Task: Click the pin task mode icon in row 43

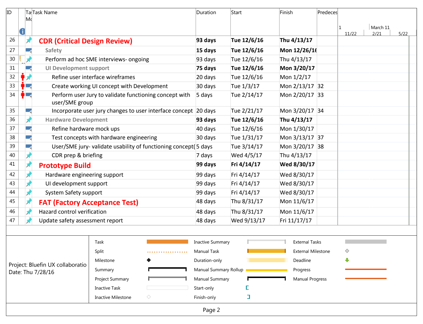Action: [29, 183]
